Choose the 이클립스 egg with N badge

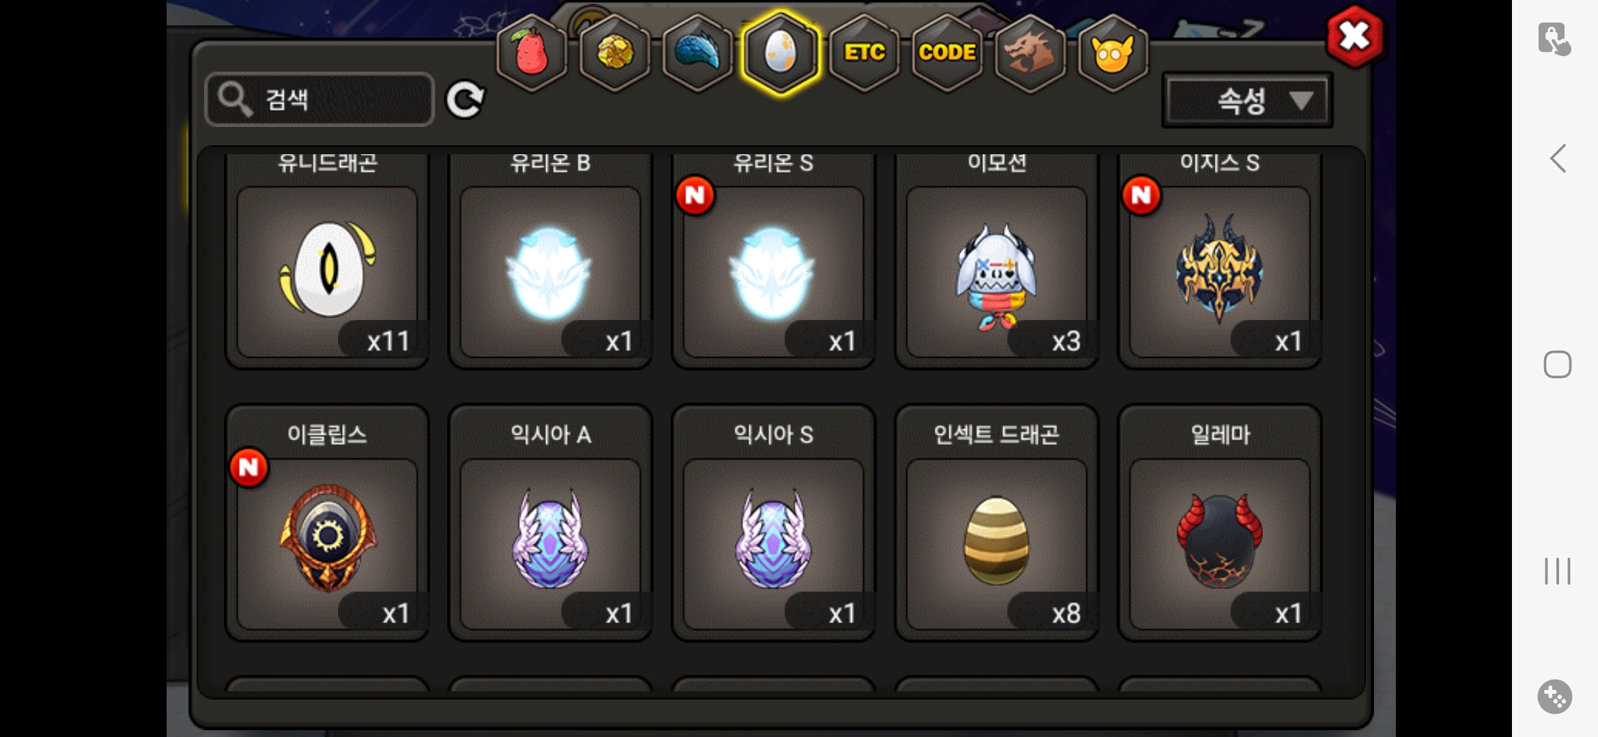pyautogui.click(x=327, y=523)
